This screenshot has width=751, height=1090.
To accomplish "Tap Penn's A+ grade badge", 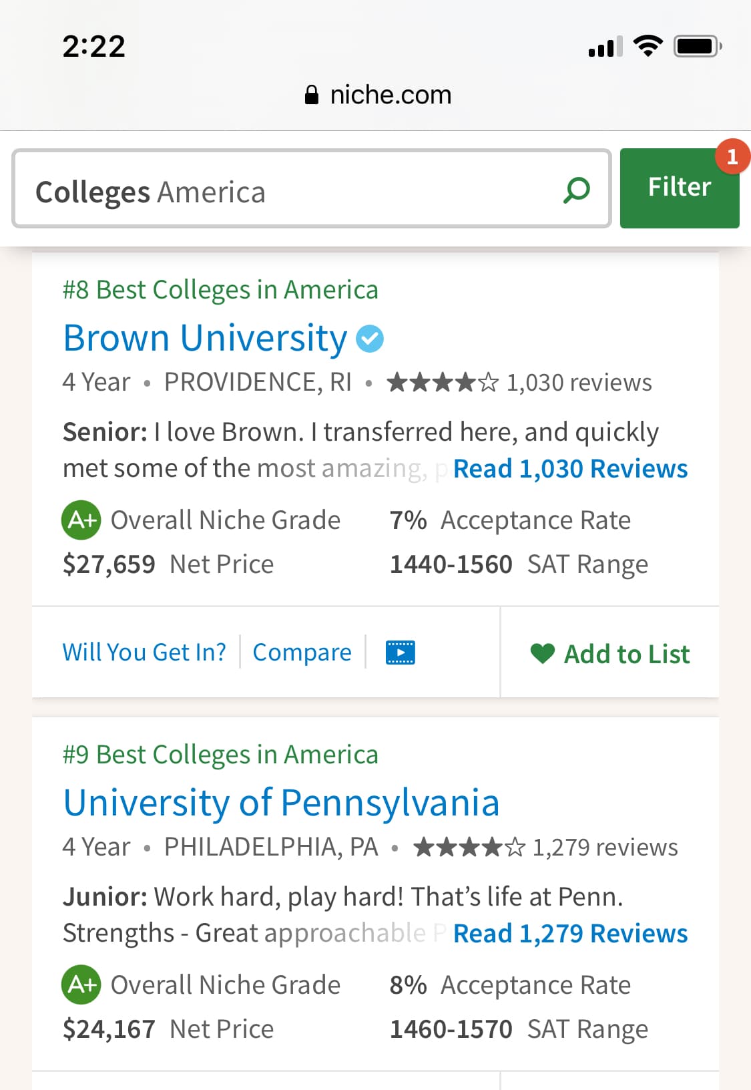I will 81,984.
